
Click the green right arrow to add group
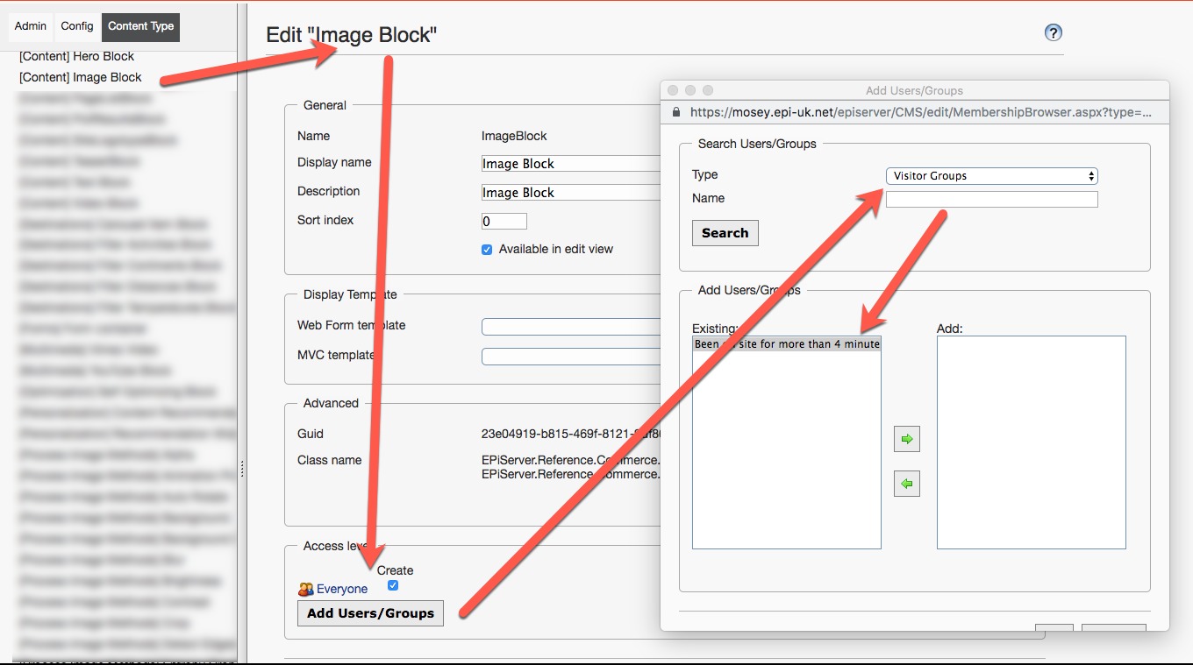point(907,438)
